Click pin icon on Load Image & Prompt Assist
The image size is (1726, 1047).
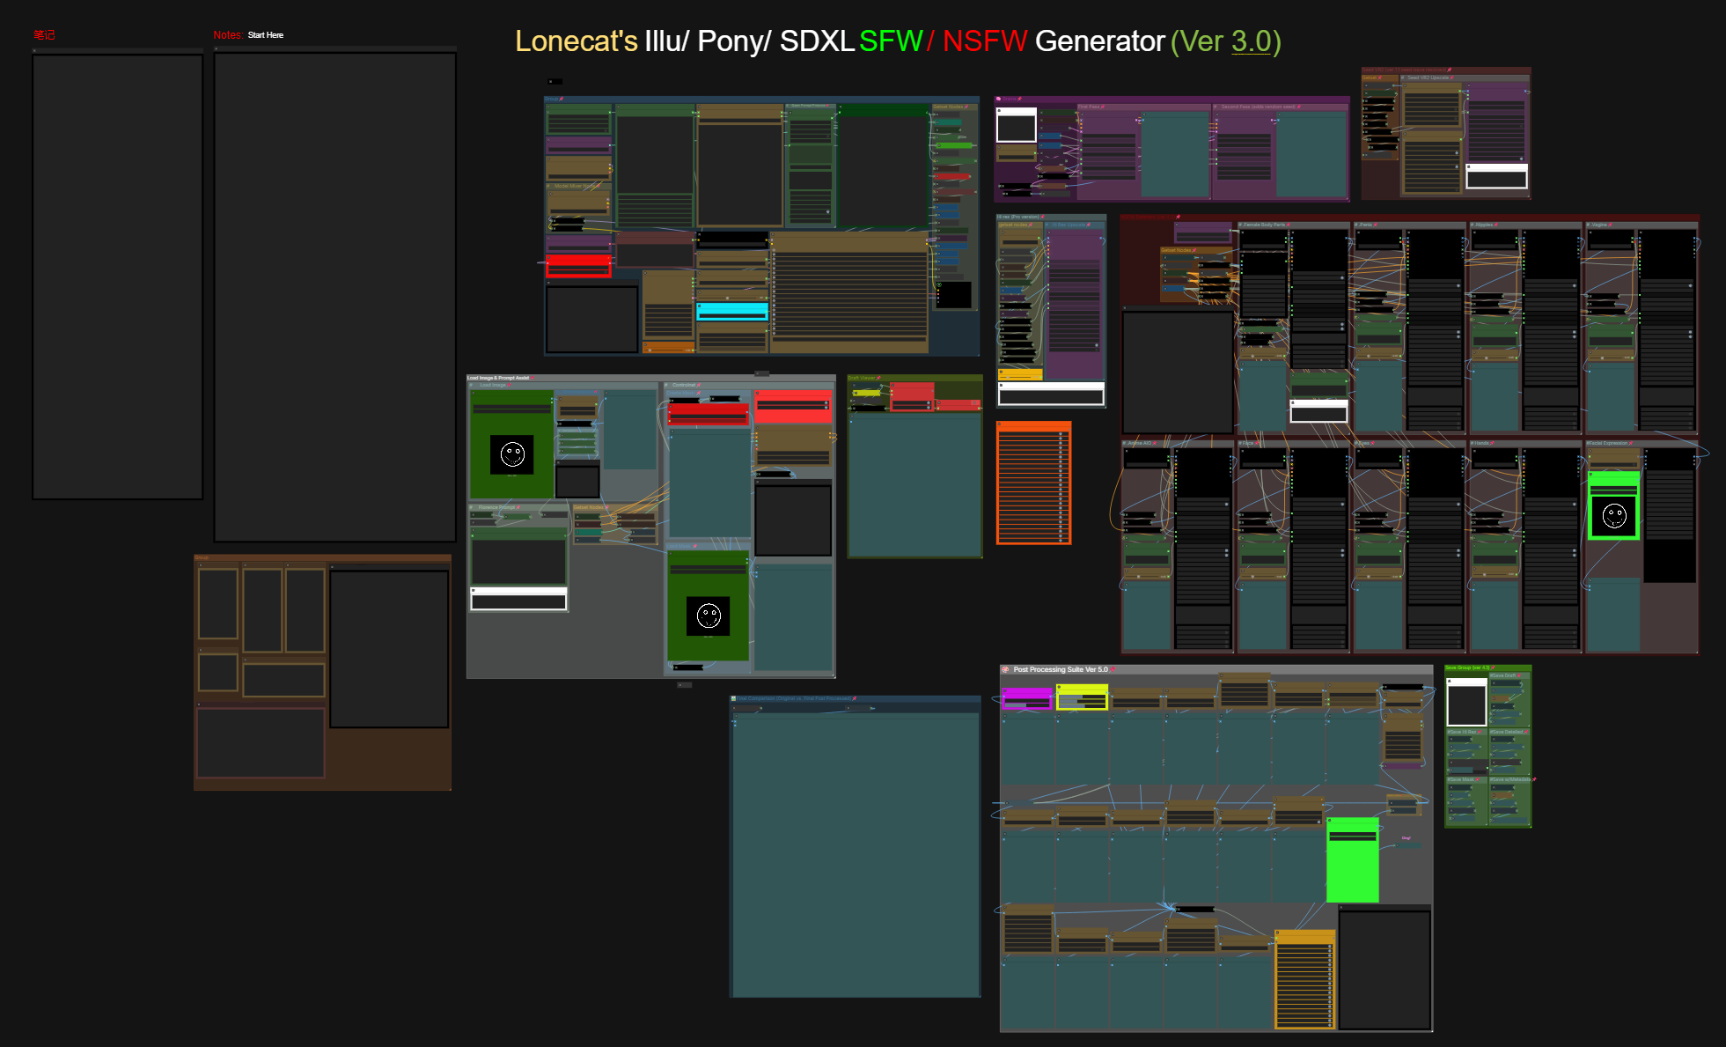tap(532, 378)
